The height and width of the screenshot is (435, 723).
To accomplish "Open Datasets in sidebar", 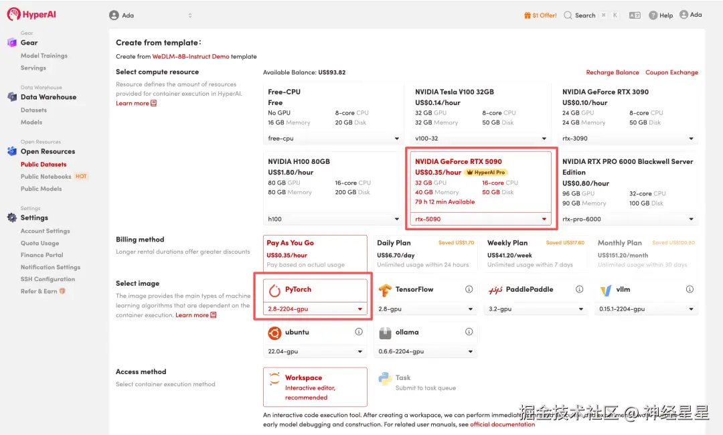I will tap(33, 110).
